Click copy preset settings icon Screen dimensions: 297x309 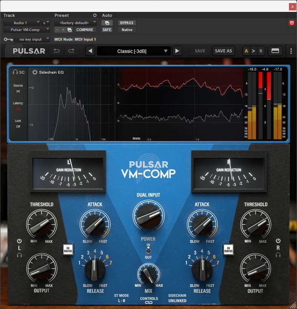[x=69, y=30]
